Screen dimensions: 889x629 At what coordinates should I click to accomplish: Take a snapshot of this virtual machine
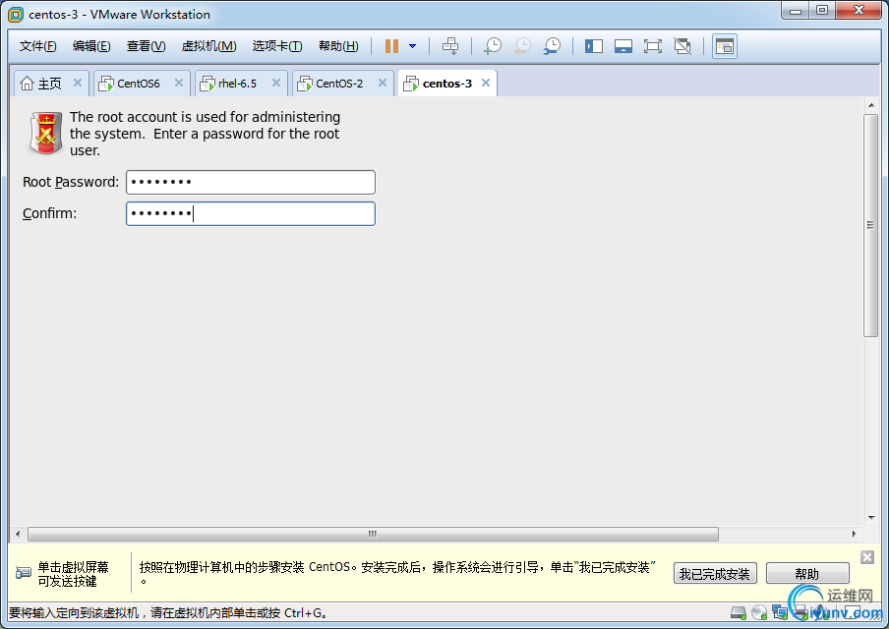[x=493, y=46]
